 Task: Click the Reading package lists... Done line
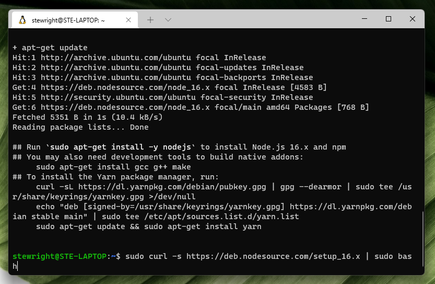point(80,127)
